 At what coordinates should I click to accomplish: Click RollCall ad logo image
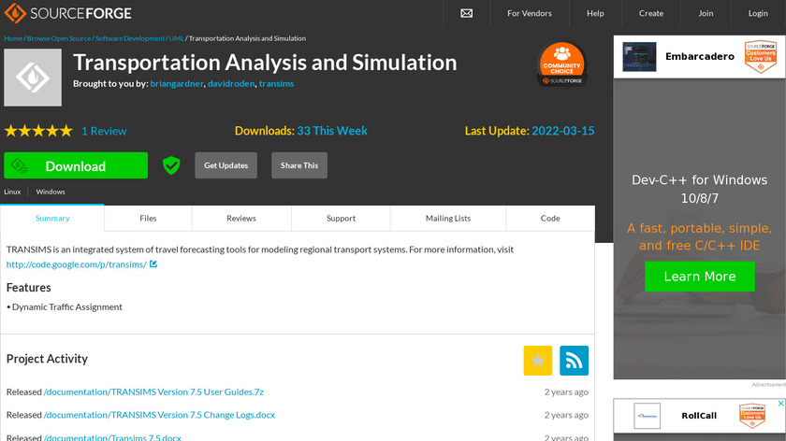click(647, 416)
